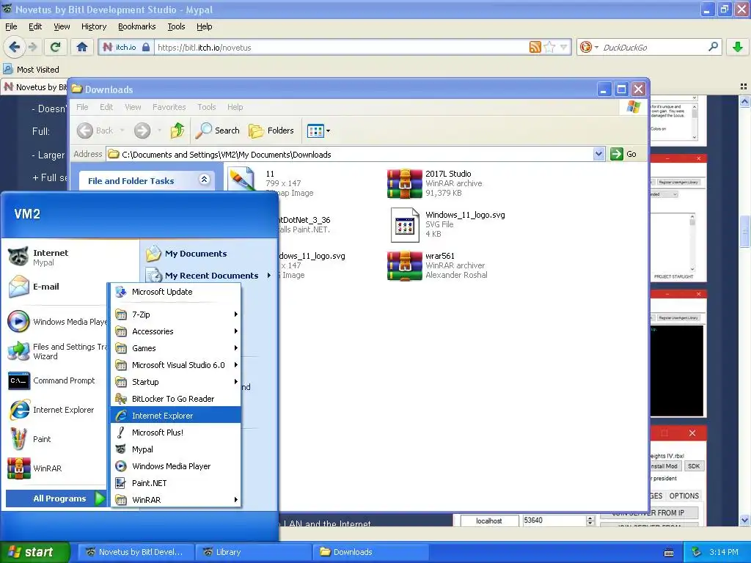Launch Paint.NET from programs list
This screenshot has height=563, width=751.
click(x=175, y=483)
